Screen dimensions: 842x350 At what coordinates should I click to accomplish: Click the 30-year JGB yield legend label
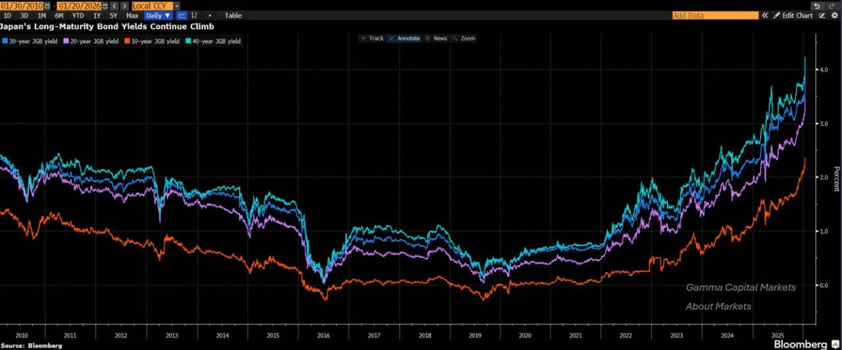click(33, 41)
